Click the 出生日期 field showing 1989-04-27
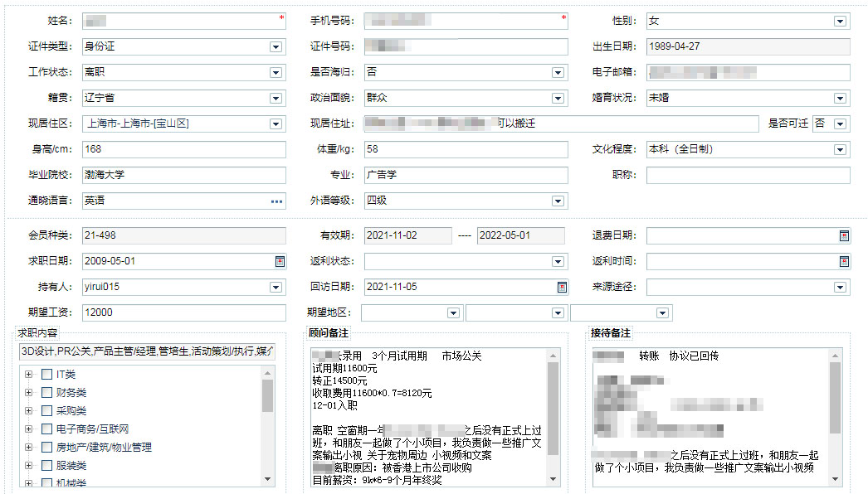 (749, 46)
